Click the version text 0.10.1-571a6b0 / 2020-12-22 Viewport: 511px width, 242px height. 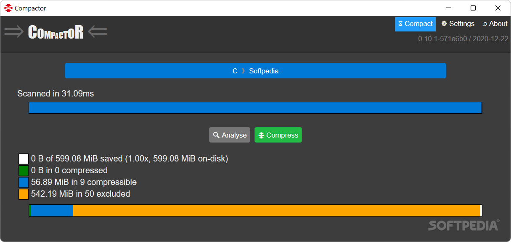(x=463, y=39)
